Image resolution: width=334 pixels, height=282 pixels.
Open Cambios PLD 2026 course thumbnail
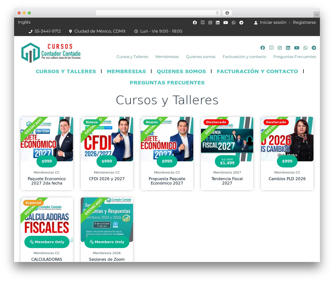[x=287, y=139]
